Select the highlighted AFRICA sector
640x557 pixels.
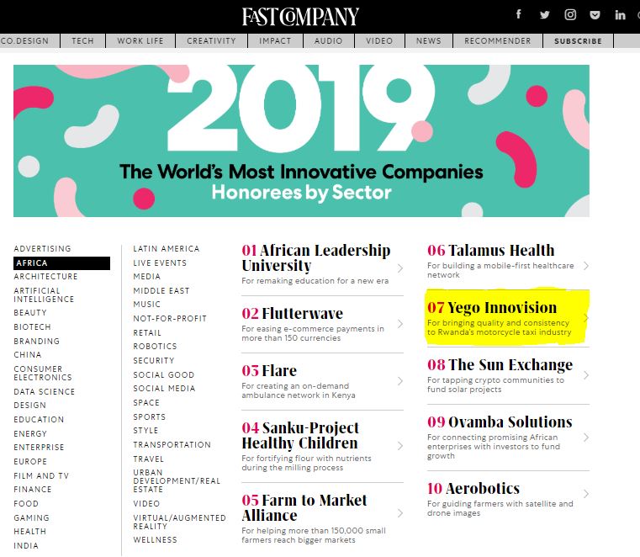coord(61,263)
